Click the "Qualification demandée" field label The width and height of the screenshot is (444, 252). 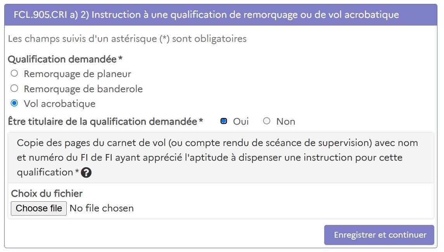(62, 59)
